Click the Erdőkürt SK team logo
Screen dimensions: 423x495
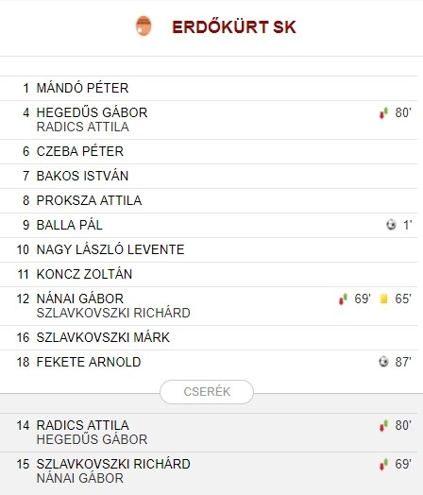(x=144, y=26)
